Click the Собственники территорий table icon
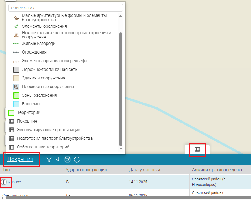Viewport: 251px width, 206px height. pos(11,147)
